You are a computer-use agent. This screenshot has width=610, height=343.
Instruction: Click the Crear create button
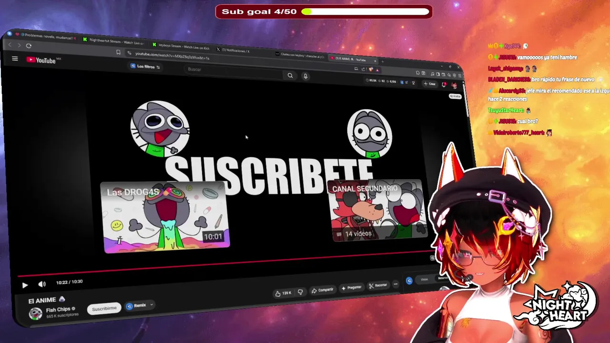tap(430, 84)
